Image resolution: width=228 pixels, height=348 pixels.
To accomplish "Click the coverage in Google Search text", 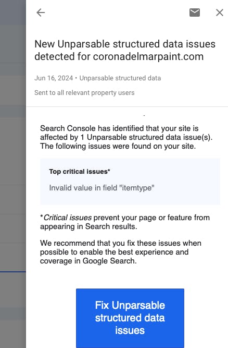I will coord(88,261).
